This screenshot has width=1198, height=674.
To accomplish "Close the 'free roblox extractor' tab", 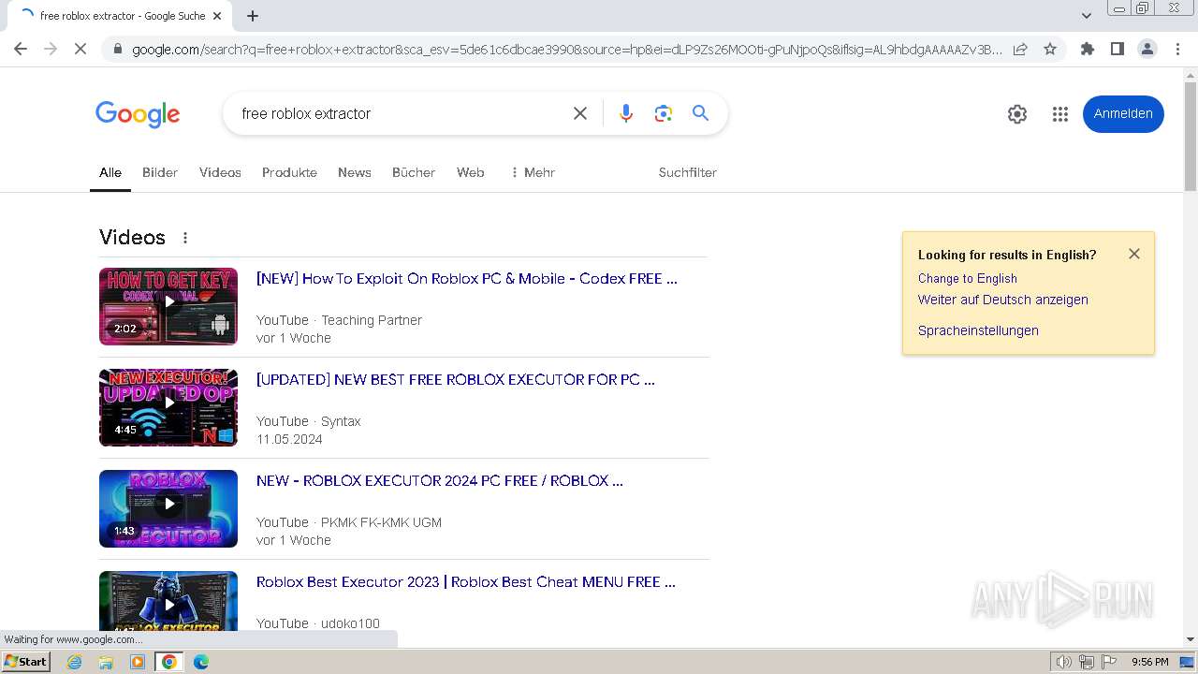I will 217,16.
